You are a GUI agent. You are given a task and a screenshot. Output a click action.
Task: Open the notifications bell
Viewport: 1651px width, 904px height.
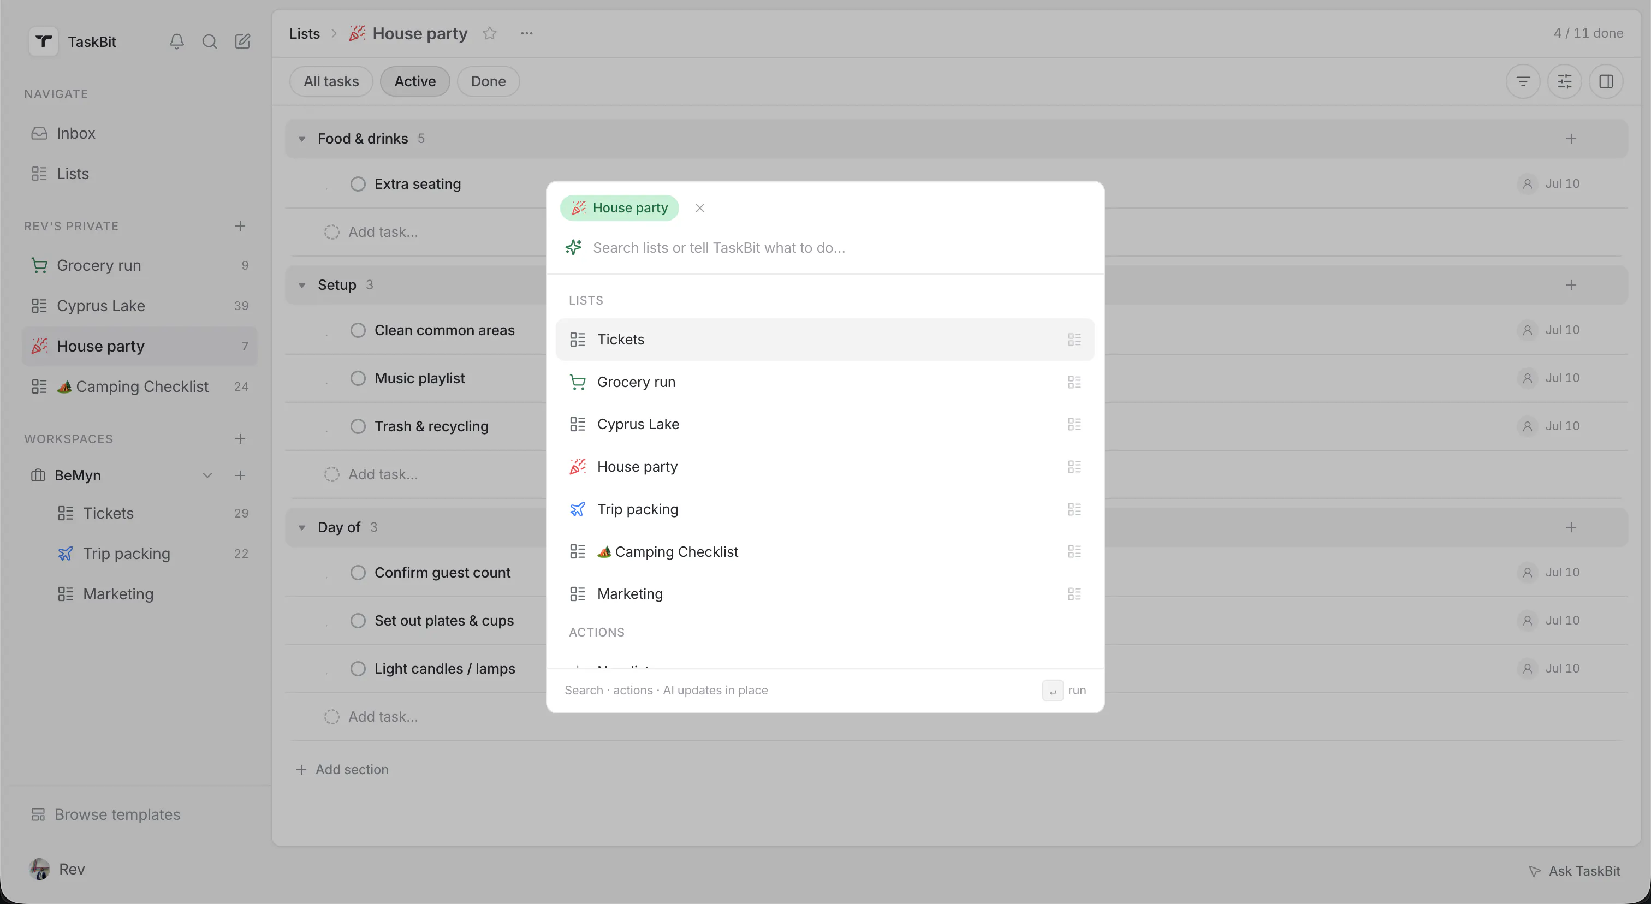tap(176, 41)
